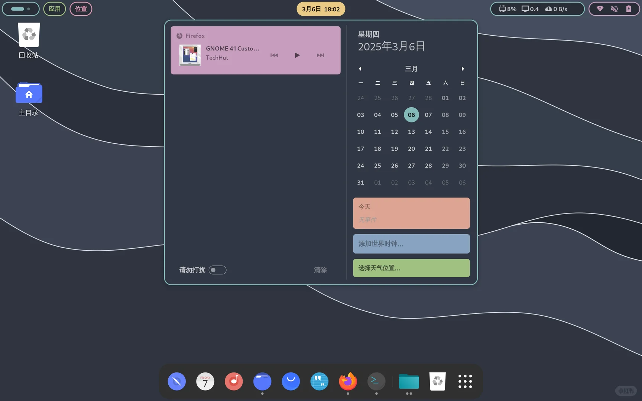Open the blue file manager dock icon

(262, 381)
